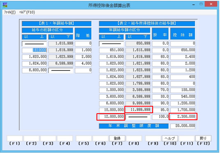Click the 掛率 field showing 70.0
220x153 pixels.
(160, 90)
